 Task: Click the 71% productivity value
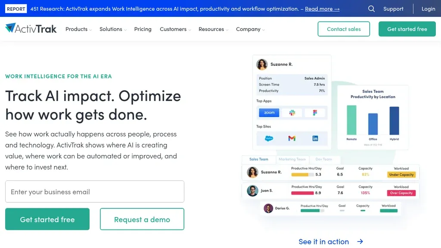tap(322, 91)
